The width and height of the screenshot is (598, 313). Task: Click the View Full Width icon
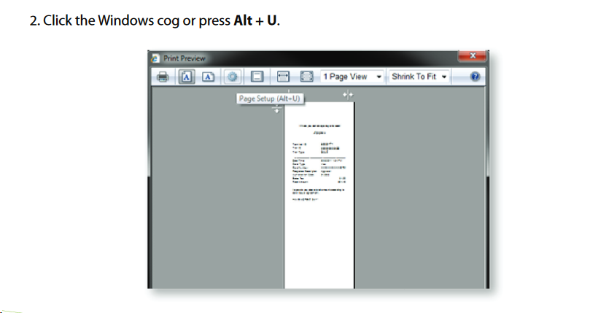pos(283,77)
